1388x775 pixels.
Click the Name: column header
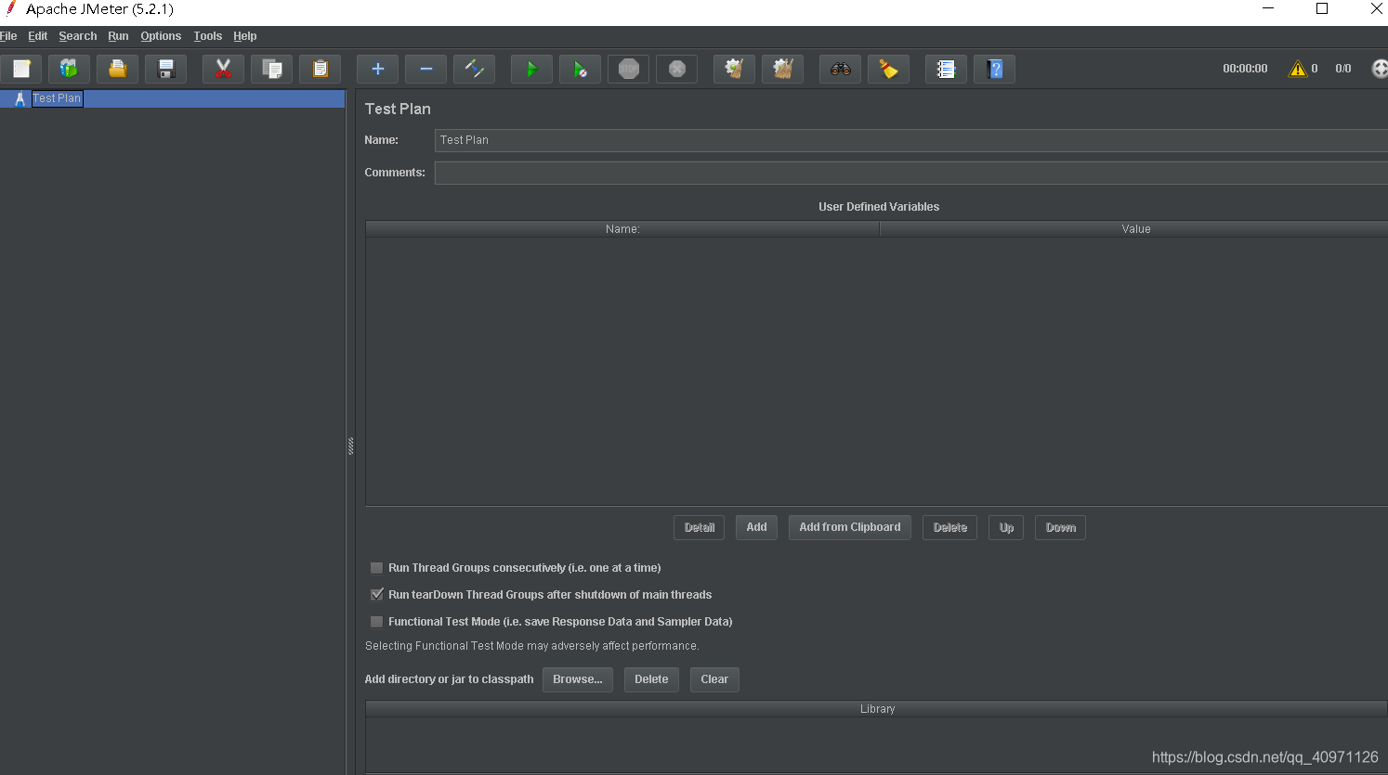(622, 229)
